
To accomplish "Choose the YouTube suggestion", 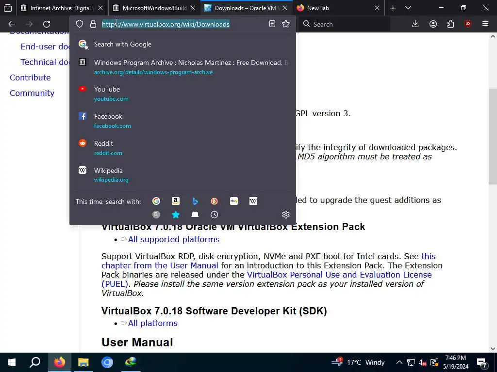I will coord(183,93).
